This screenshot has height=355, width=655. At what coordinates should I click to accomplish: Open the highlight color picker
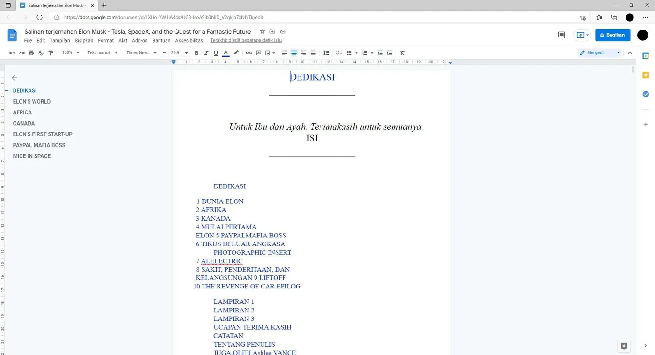click(236, 53)
